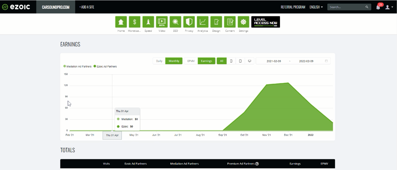The width and height of the screenshot is (397, 170).
Task: Click the help icon beside Premium Ad Partners
Action: point(257,164)
